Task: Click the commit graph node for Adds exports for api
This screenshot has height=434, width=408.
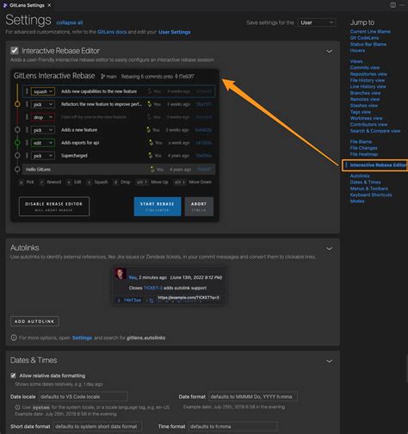Action: point(17,142)
